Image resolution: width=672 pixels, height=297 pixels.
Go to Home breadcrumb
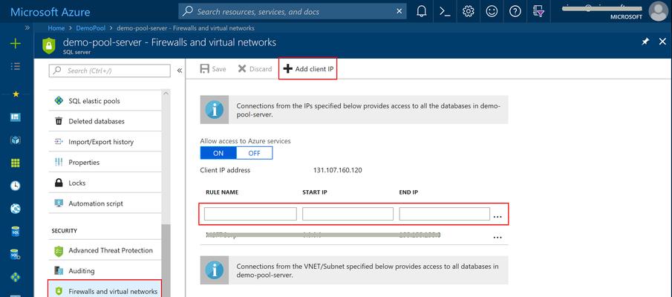(56, 28)
